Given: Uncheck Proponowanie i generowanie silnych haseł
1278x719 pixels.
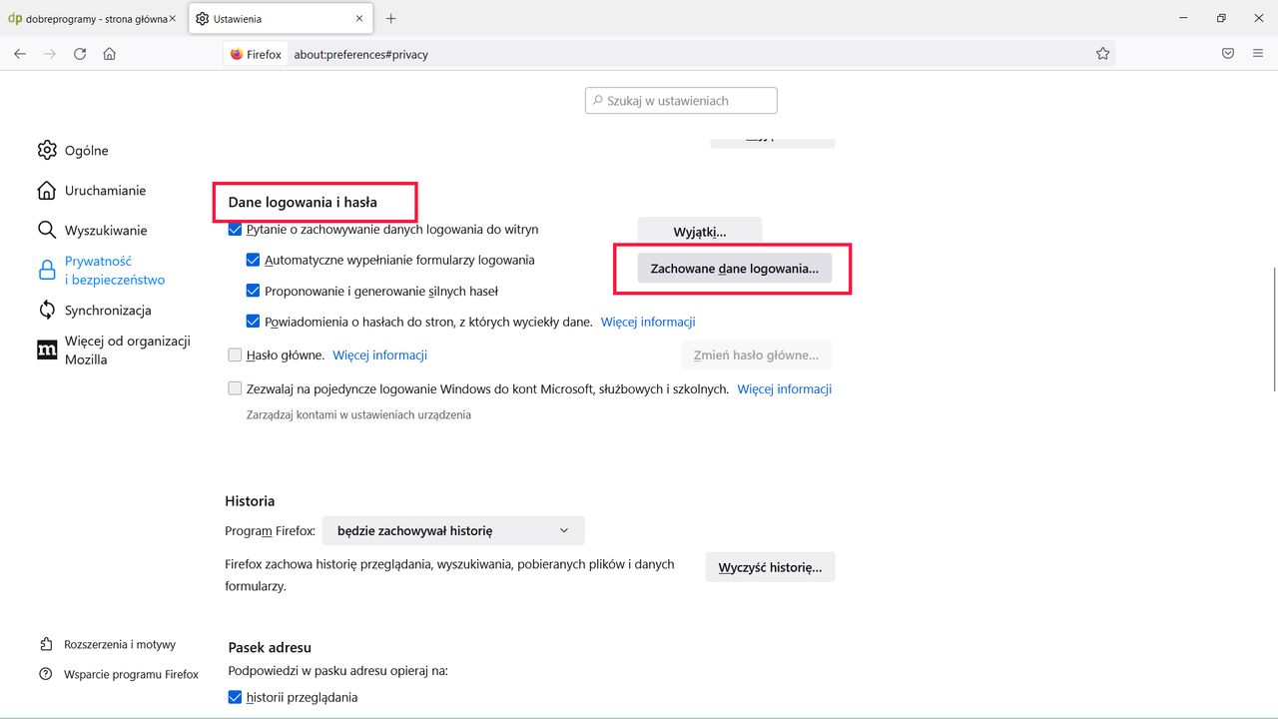Looking at the screenshot, I should pos(253,290).
